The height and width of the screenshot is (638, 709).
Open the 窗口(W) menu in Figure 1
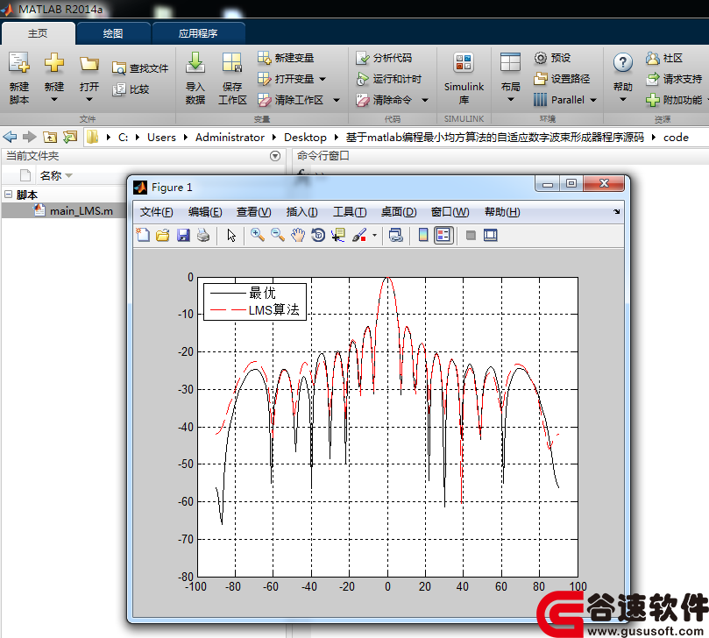450,211
